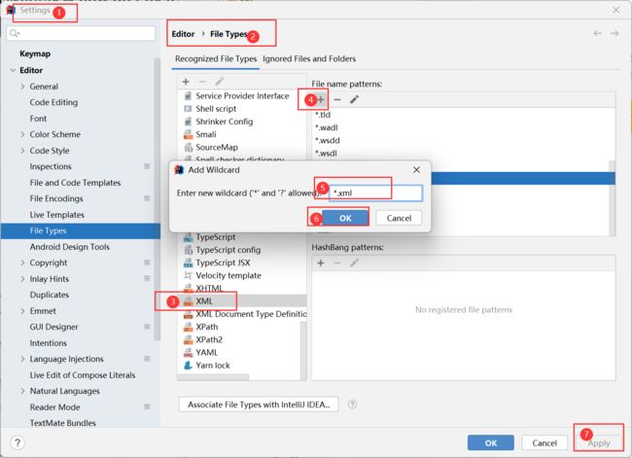This screenshot has height=458, width=632.
Task: Click the Copyright project-level settings icon
Action: click(147, 263)
